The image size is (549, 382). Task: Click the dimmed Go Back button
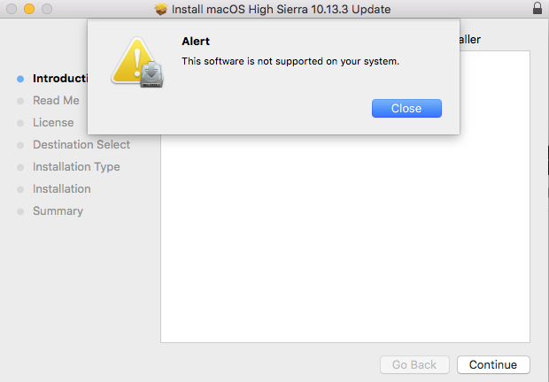(x=414, y=364)
